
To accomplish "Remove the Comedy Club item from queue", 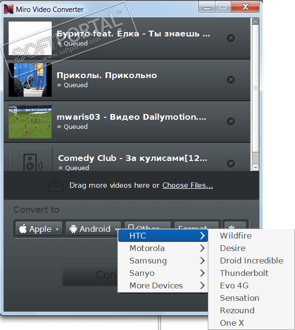I will tap(231, 163).
